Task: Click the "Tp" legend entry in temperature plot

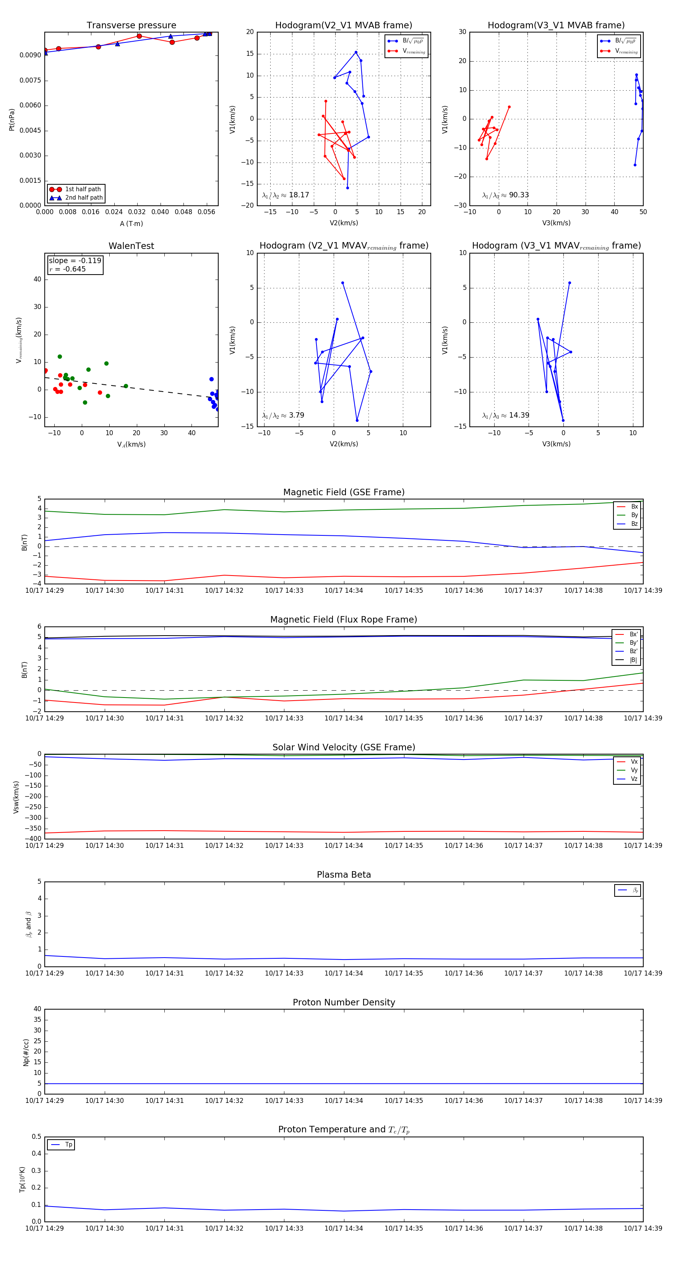Action: (x=61, y=1145)
